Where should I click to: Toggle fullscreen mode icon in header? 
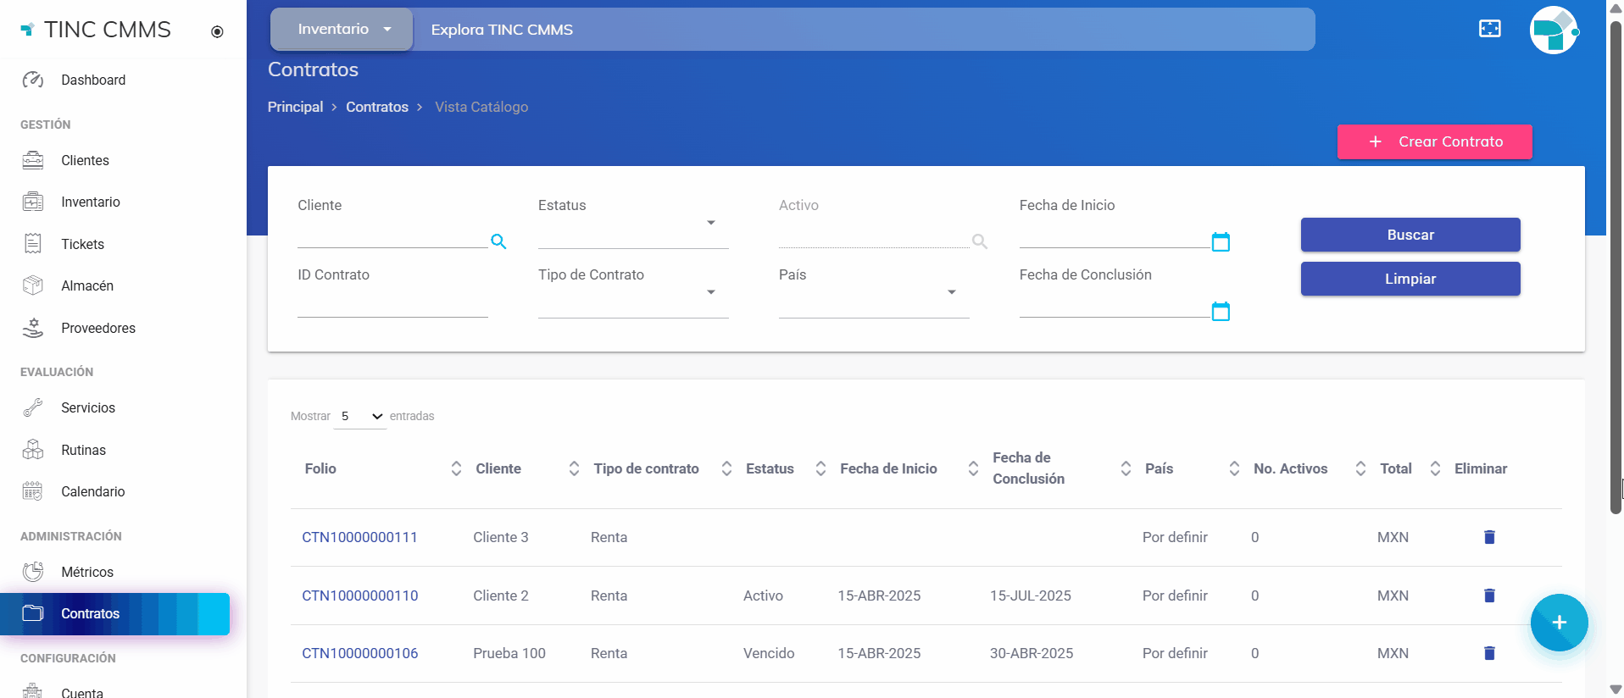point(1489,29)
